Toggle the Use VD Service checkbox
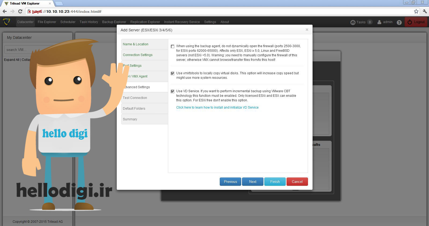The height and width of the screenshot is (226, 429). pyautogui.click(x=173, y=91)
